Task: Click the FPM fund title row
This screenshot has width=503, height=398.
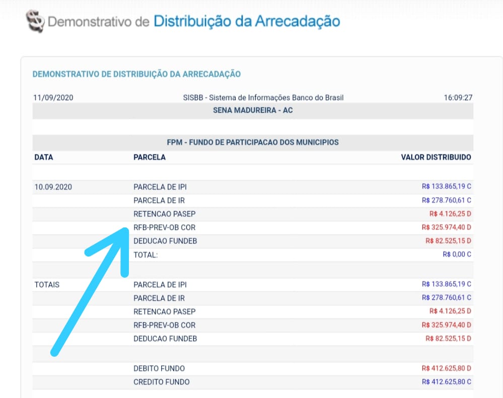Action: (253, 142)
